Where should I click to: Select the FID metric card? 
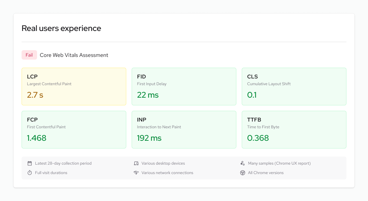coord(184,87)
